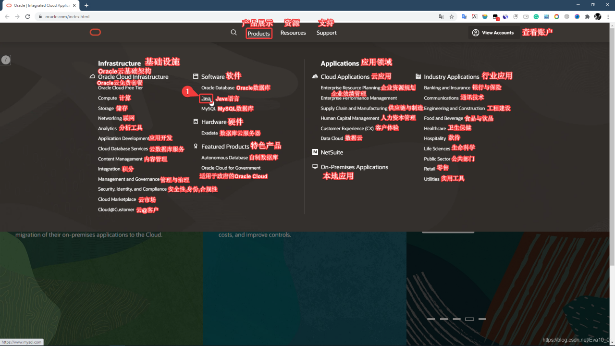Open Exadata under Hardware
This screenshot has height=346, width=615.
209,133
